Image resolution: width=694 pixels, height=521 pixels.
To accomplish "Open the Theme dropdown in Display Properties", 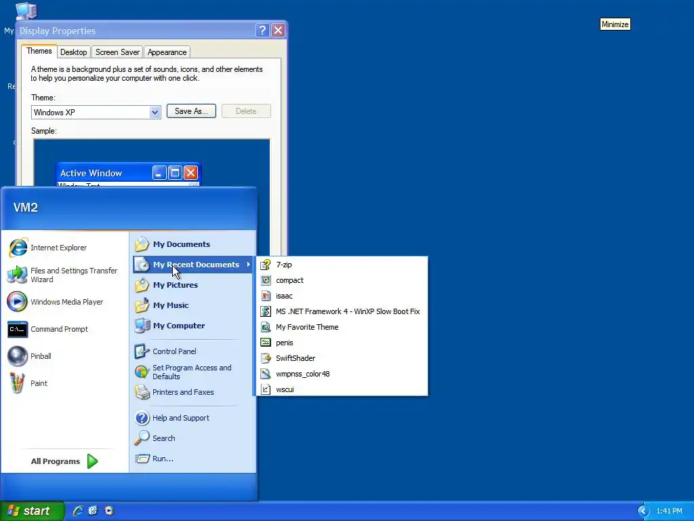I will pos(155,112).
